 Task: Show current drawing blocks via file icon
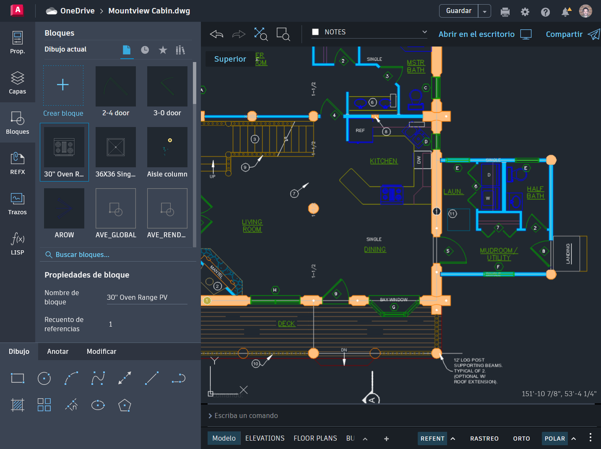(127, 50)
